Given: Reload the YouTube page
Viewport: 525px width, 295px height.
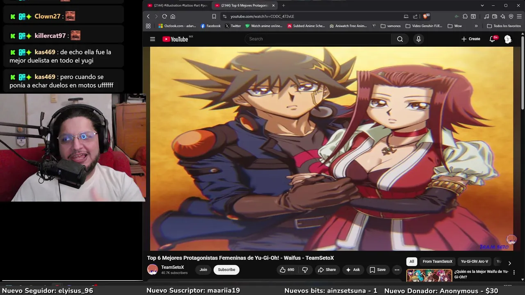Looking at the screenshot, I should click(164, 16).
